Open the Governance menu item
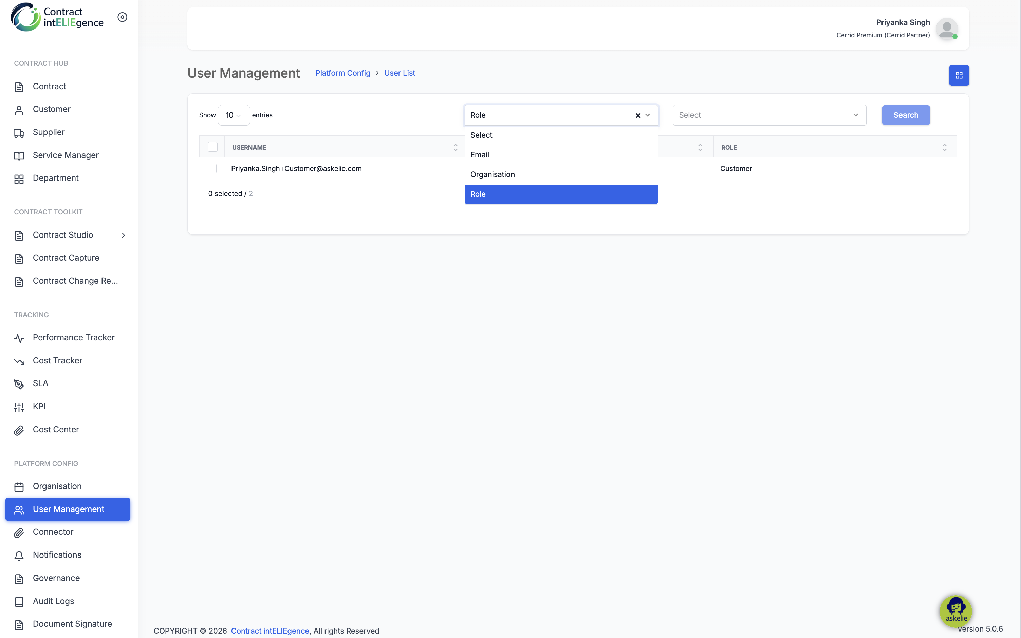Screen dimensions: 1021x638 coord(68,578)
